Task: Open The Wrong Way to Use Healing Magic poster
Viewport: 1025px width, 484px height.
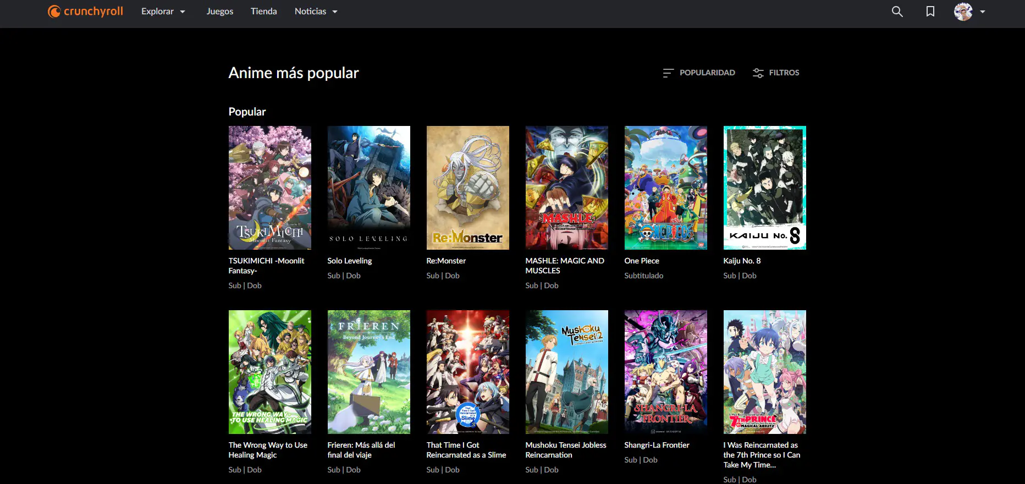Action: pos(270,372)
